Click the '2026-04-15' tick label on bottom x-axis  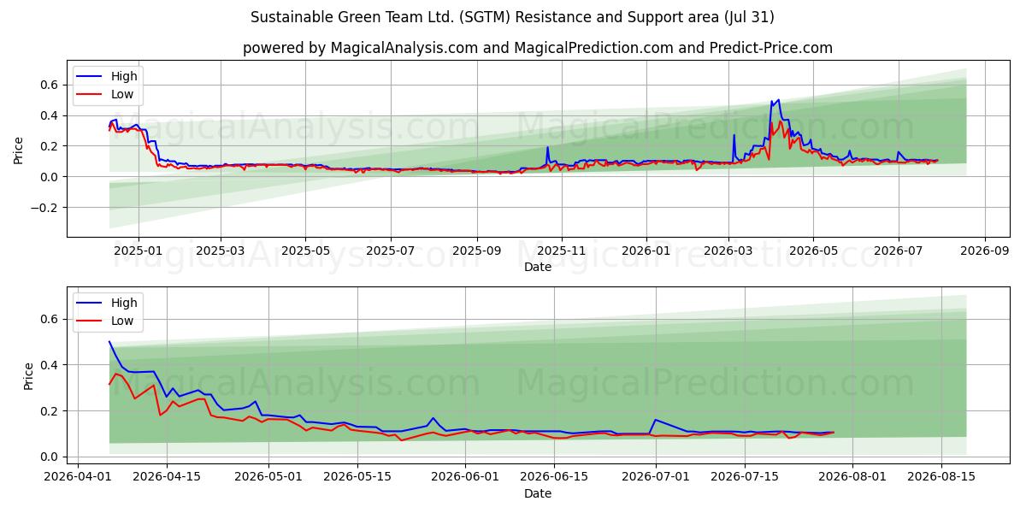coord(166,478)
